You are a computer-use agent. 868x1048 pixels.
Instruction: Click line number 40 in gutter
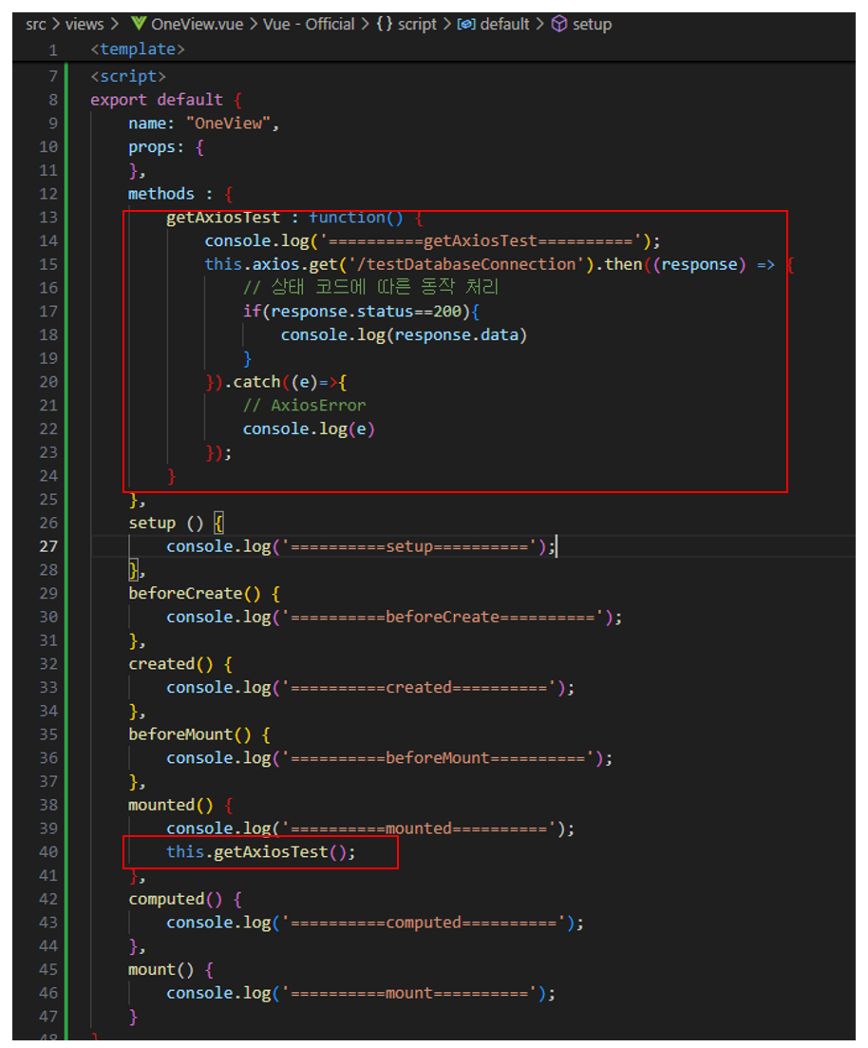pos(48,852)
